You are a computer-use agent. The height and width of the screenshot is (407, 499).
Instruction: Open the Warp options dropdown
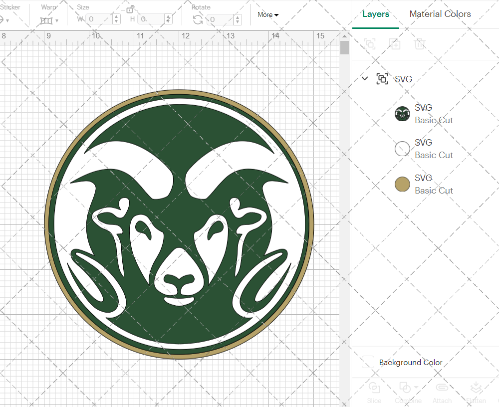[x=57, y=20]
